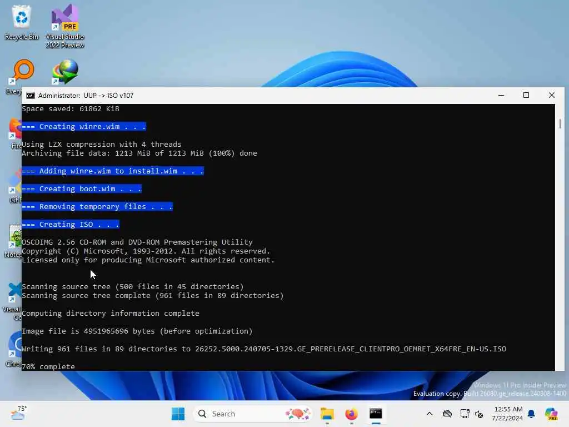Close the Administrator UUP -> ISO window

point(552,95)
